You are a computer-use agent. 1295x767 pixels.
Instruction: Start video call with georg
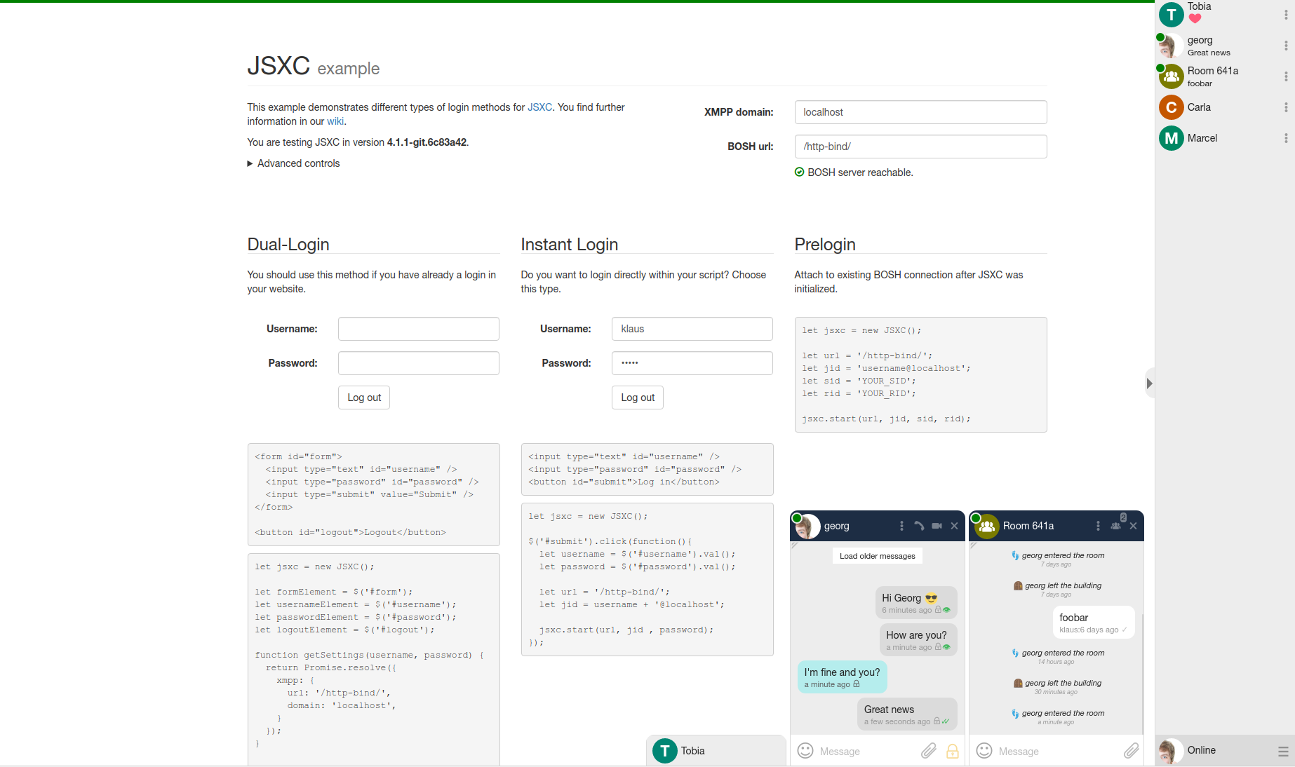937,526
